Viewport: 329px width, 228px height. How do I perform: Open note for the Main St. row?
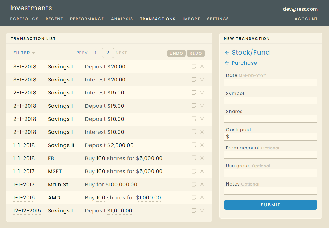pyautogui.click(x=194, y=184)
